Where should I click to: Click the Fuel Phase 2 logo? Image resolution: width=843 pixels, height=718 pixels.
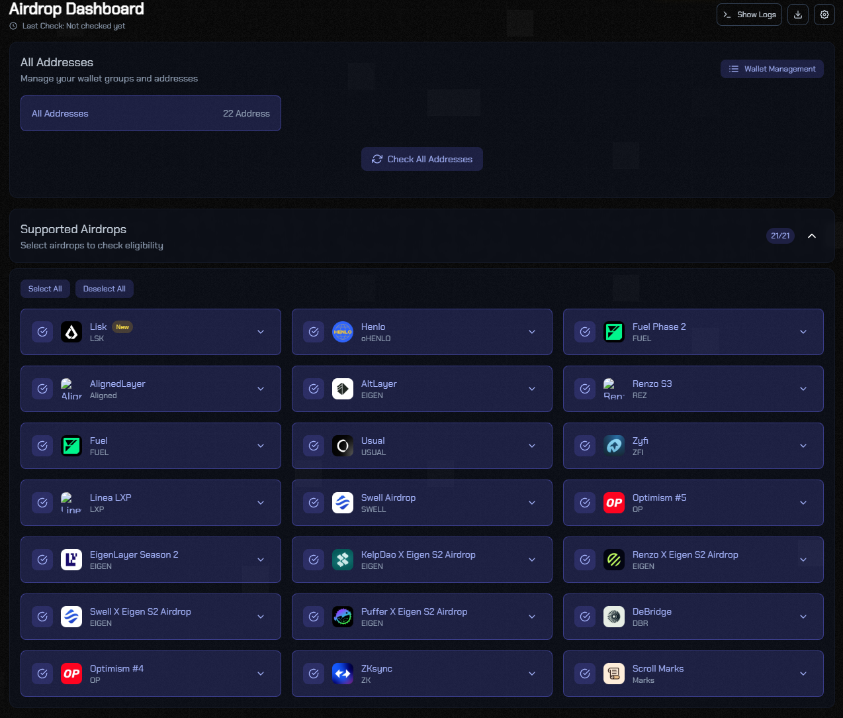tap(614, 332)
